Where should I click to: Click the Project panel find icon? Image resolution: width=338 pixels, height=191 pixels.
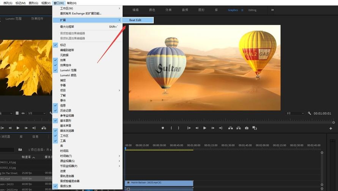(20, 150)
